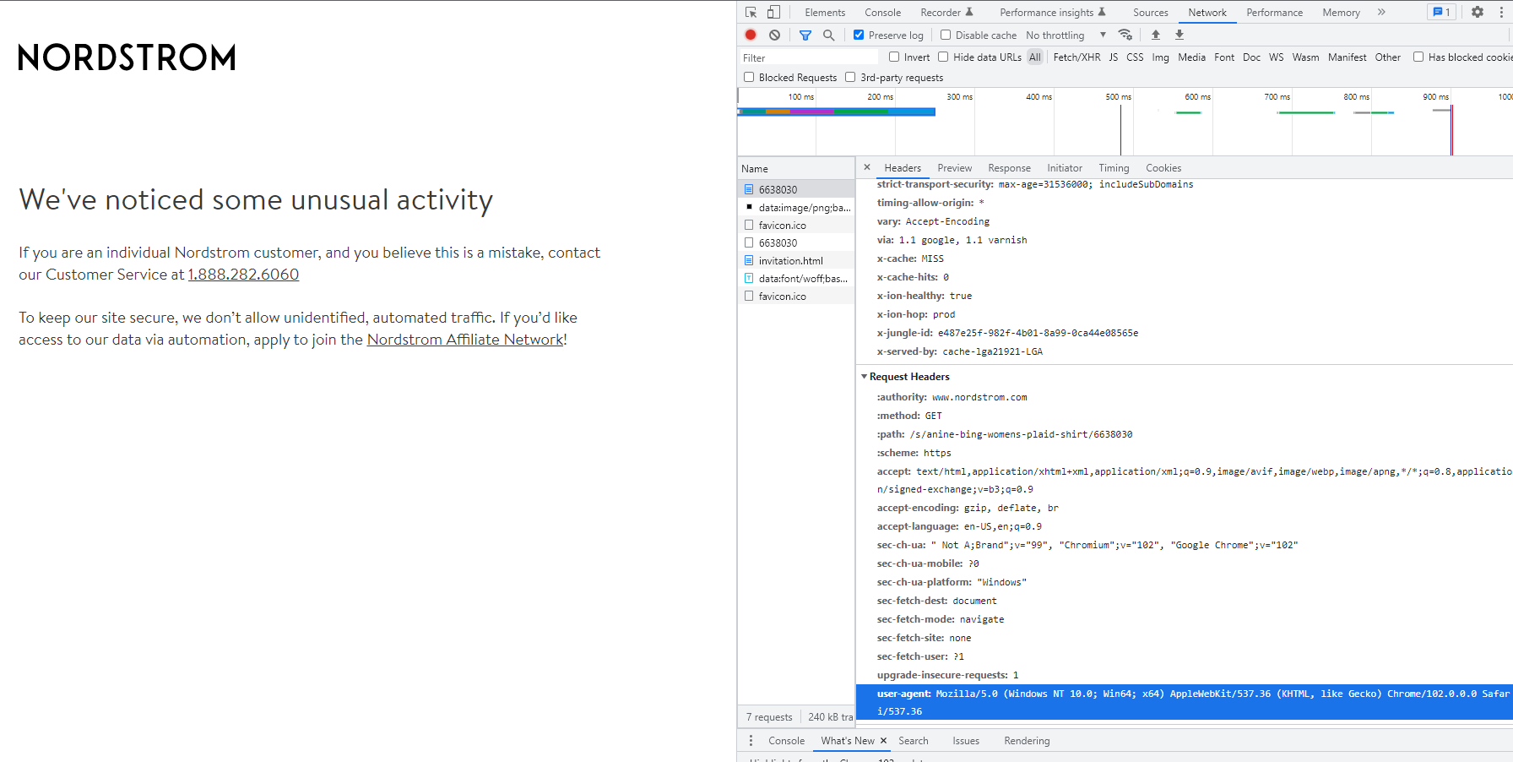Clear the network log

[774, 35]
